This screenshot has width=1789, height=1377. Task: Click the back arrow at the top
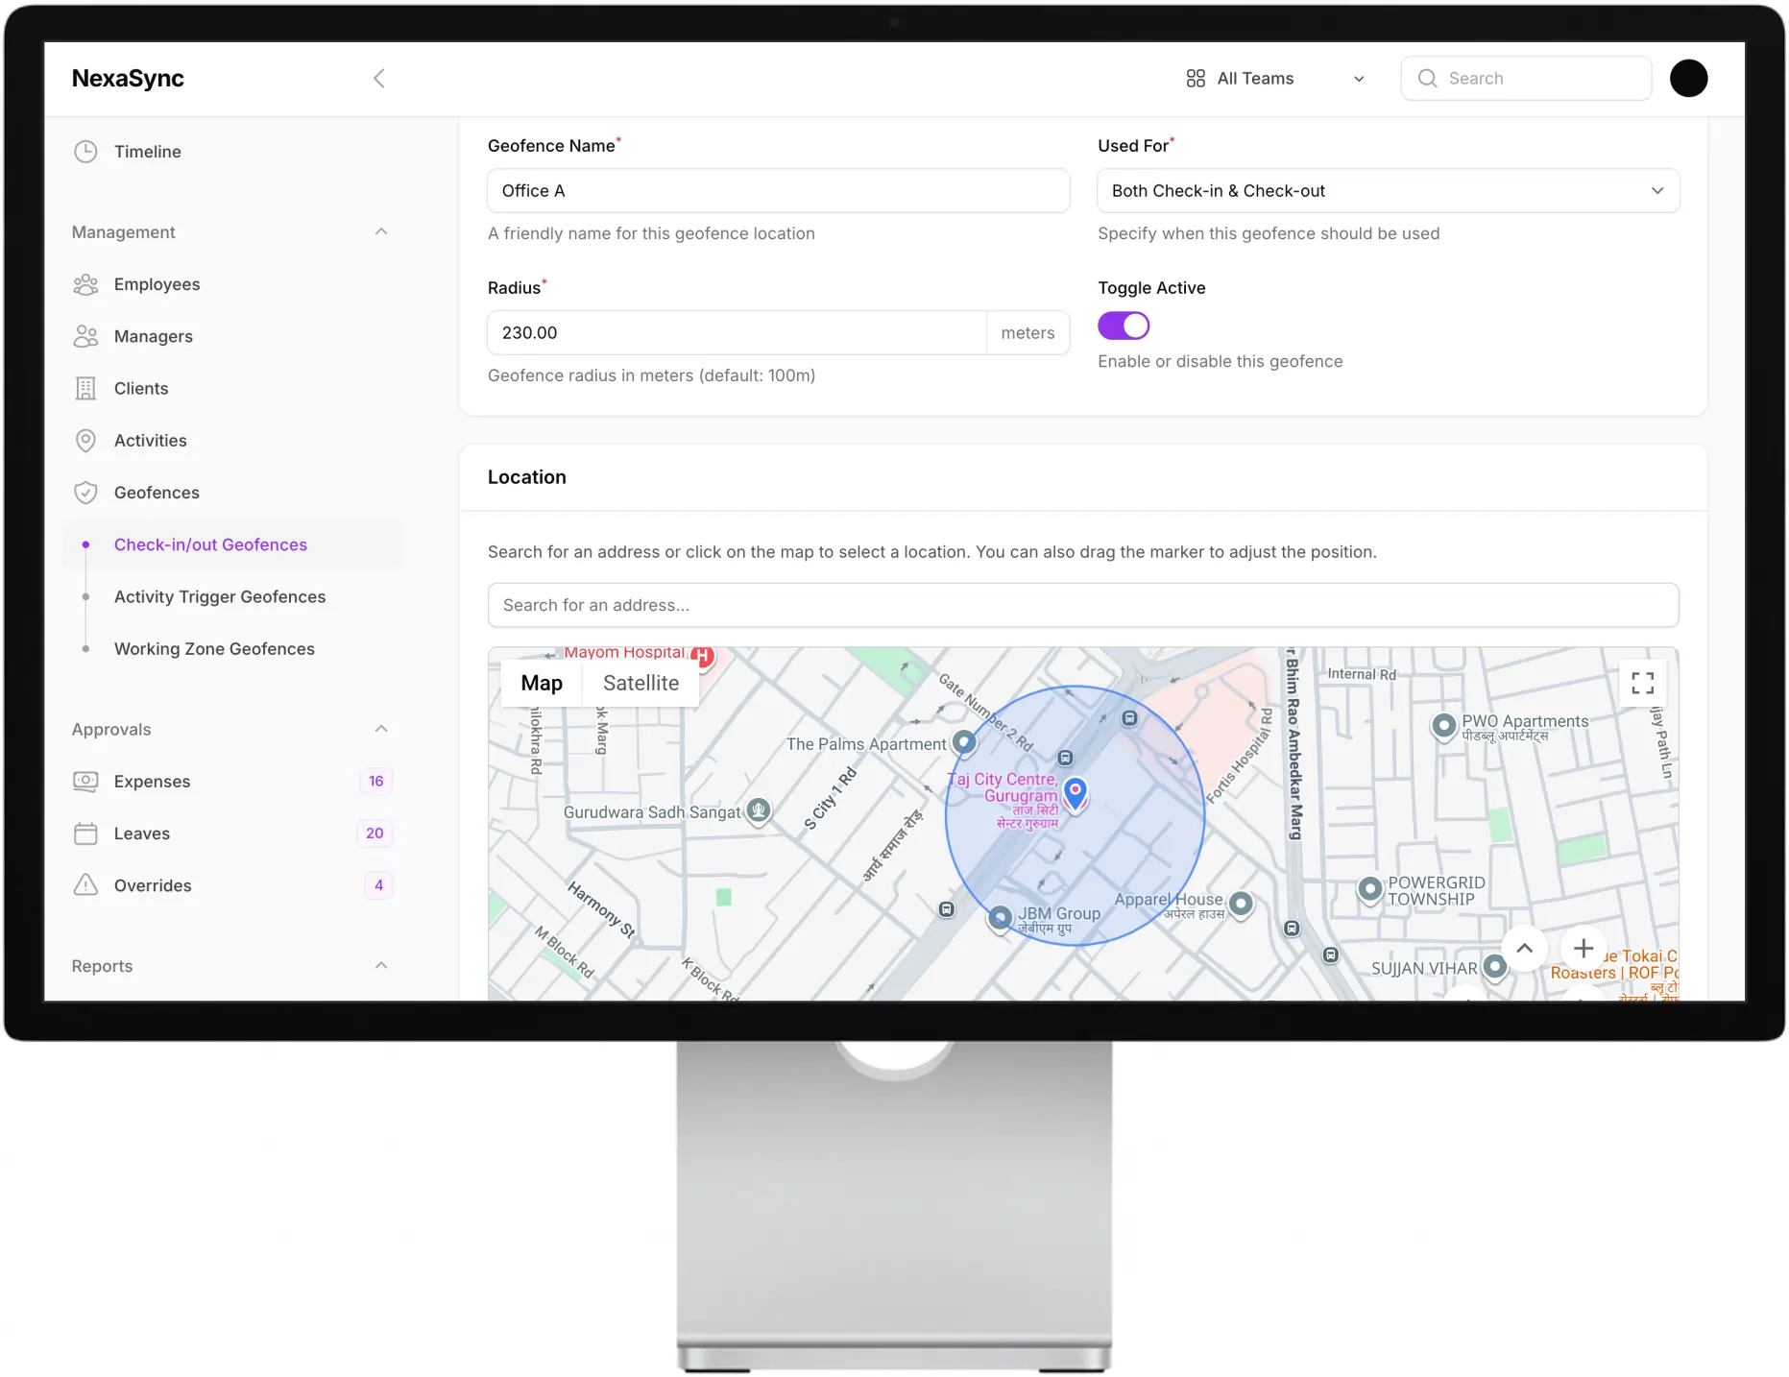pos(378,78)
